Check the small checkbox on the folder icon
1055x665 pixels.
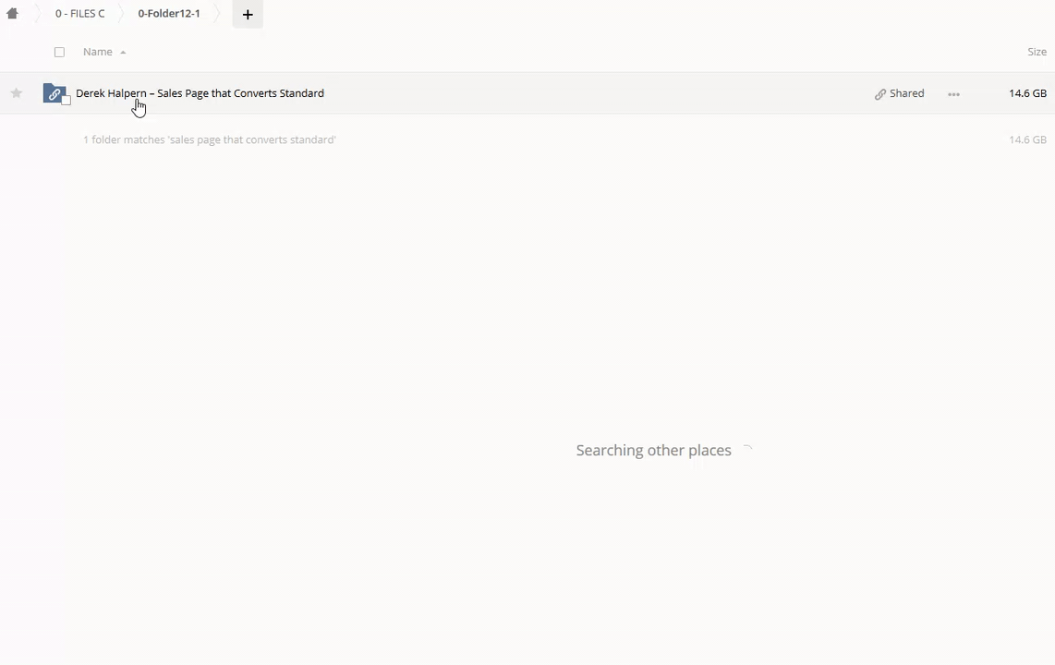(x=67, y=101)
